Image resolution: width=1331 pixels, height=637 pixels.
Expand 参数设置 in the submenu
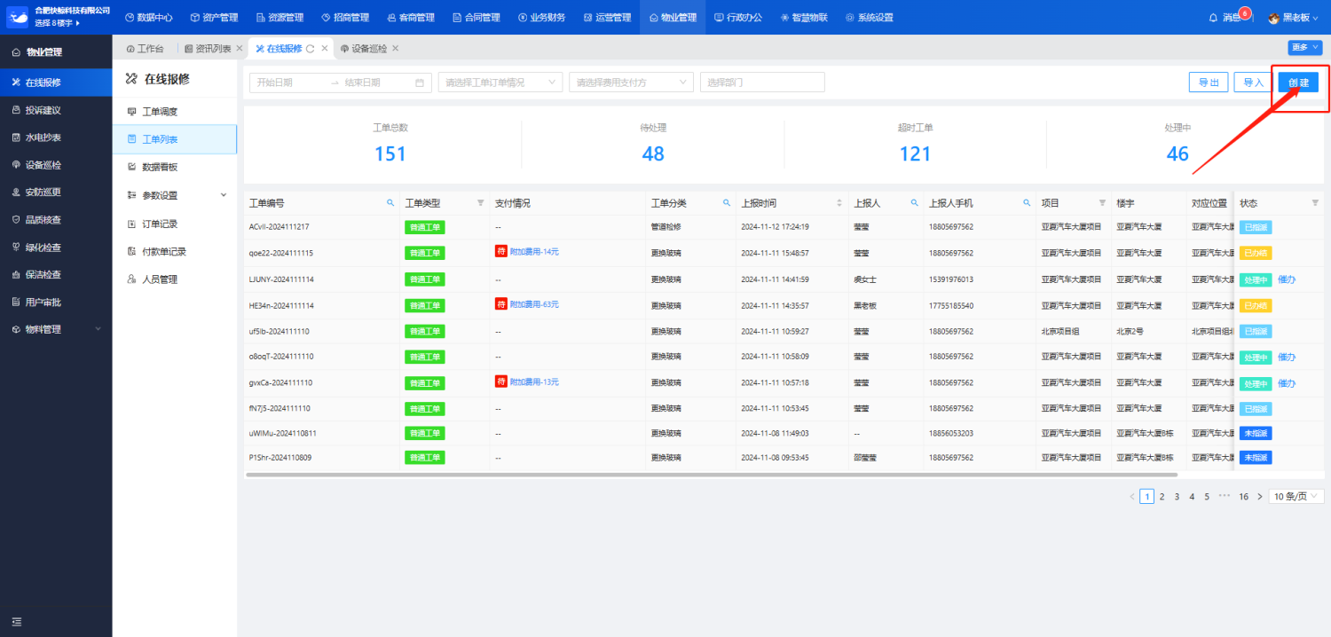point(175,195)
